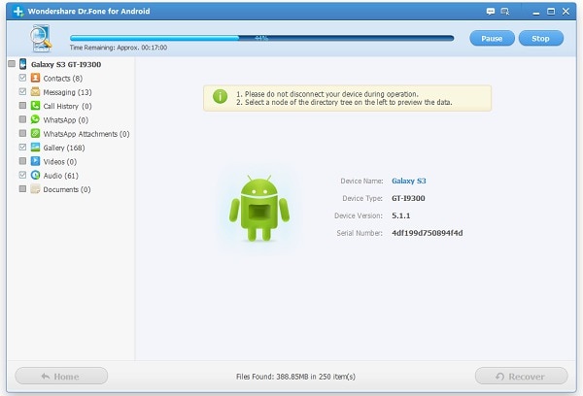Select the Videos (0) node

click(x=60, y=161)
